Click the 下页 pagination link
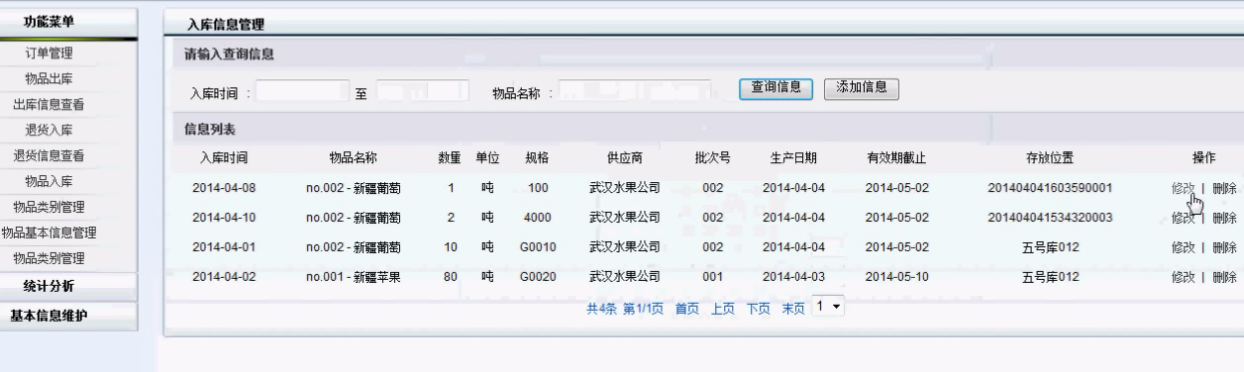The image size is (1244, 372). (x=759, y=309)
